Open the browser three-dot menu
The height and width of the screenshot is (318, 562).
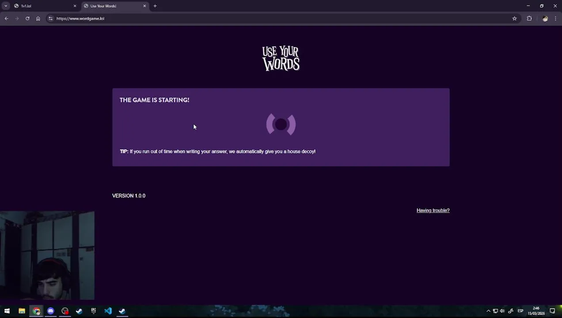[555, 19]
